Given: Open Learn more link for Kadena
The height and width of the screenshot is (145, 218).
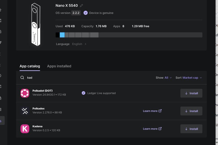Looking at the screenshot, I should (x=152, y=129).
